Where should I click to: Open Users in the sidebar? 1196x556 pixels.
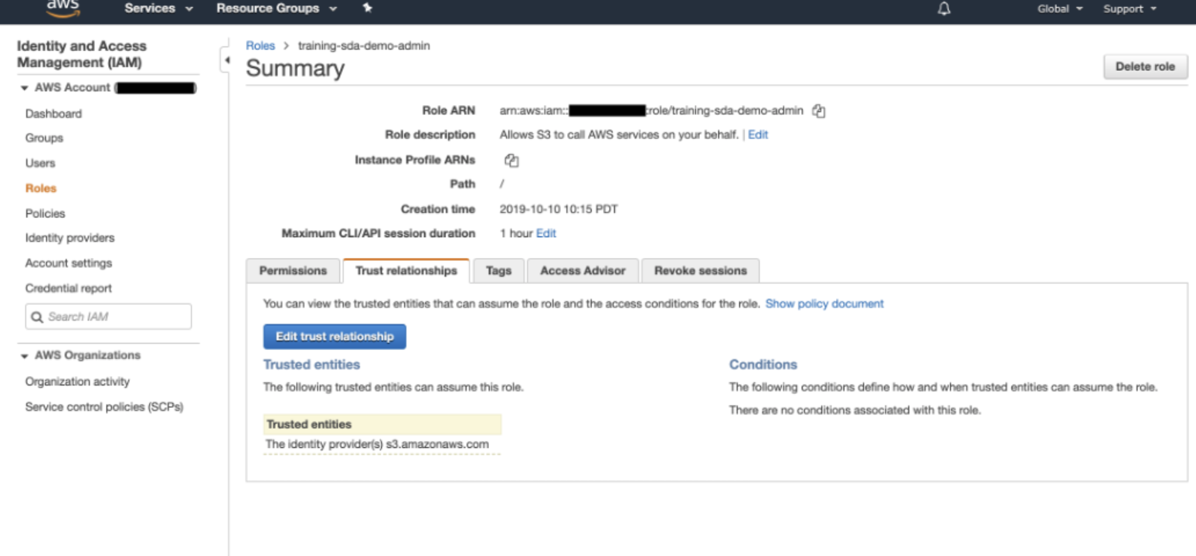[40, 163]
